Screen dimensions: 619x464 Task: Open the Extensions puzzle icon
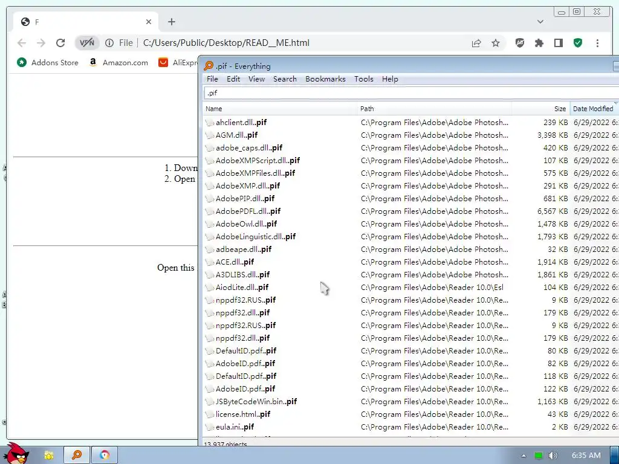(x=539, y=43)
